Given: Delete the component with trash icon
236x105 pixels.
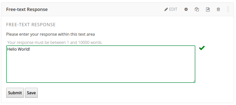Looking at the screenshot, I should tap(218, 9).
